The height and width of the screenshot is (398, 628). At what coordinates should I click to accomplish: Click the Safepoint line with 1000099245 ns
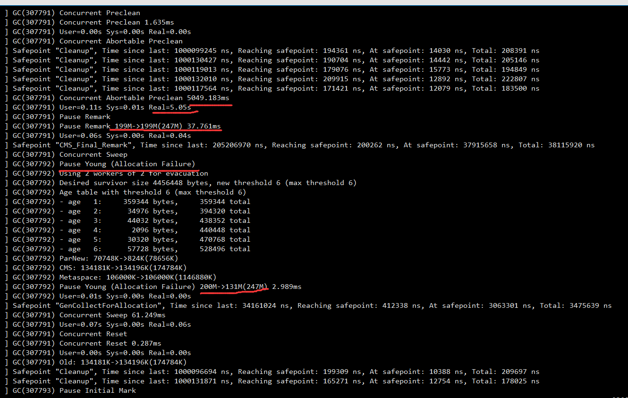point(272,51)
